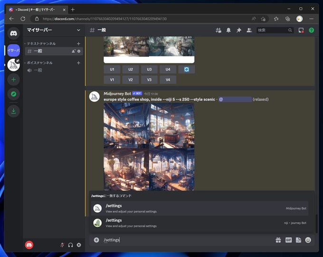This screenshot has width=323, height=257.
Task: Open pinned messages in the channel header
Action: (x=239, y=30)
